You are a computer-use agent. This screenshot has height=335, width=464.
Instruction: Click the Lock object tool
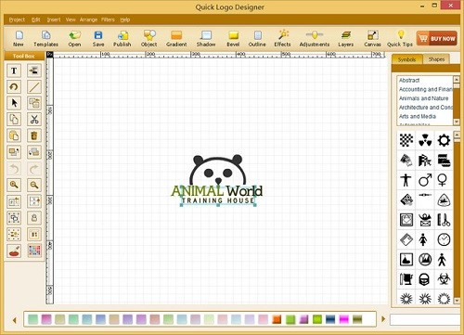coord(34,218)
